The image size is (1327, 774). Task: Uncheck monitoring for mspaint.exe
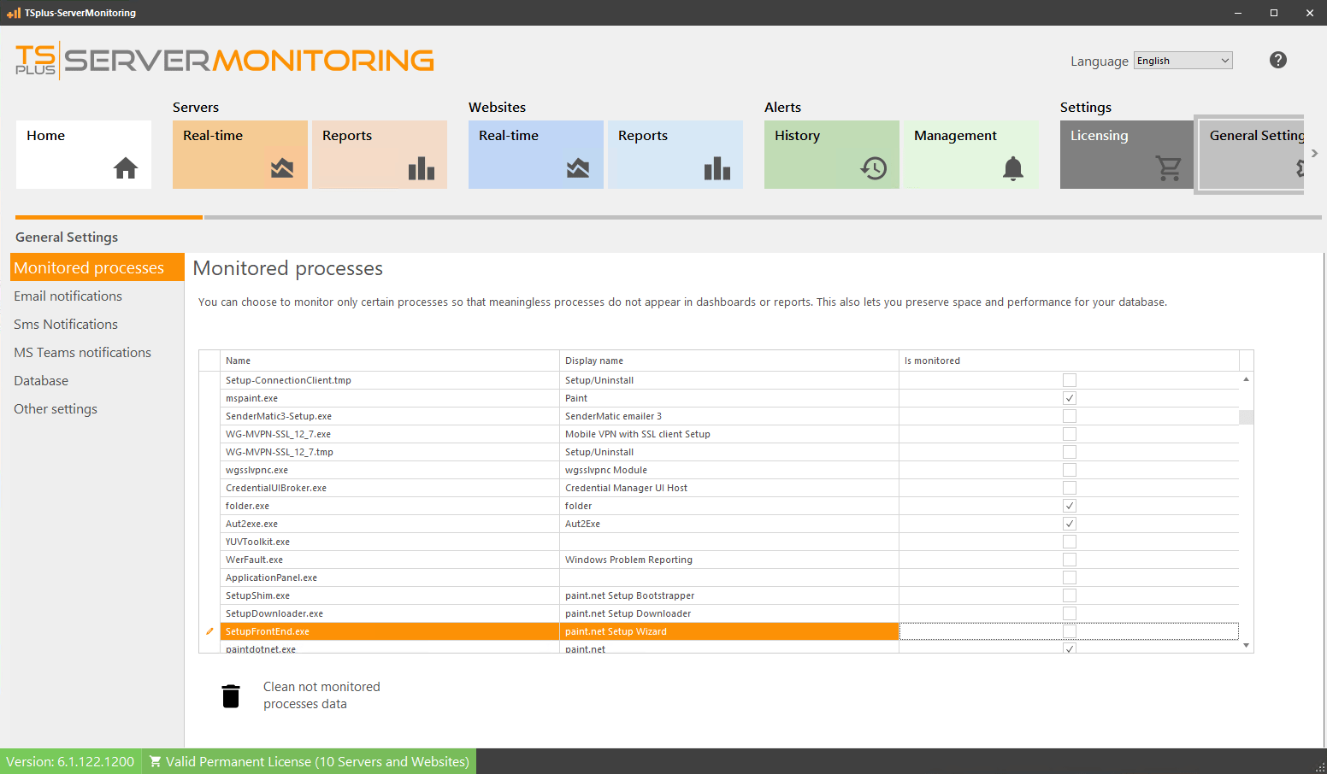click(x=1070, y=398)
